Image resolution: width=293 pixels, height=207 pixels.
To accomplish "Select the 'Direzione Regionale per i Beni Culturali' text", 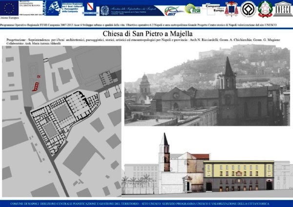I will click(x=72, y=7).
